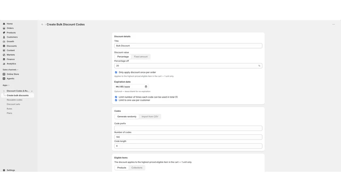Viewport: 341px width, 192px height.
Task: Click the Codes section heading
Action: pos(118,111)
